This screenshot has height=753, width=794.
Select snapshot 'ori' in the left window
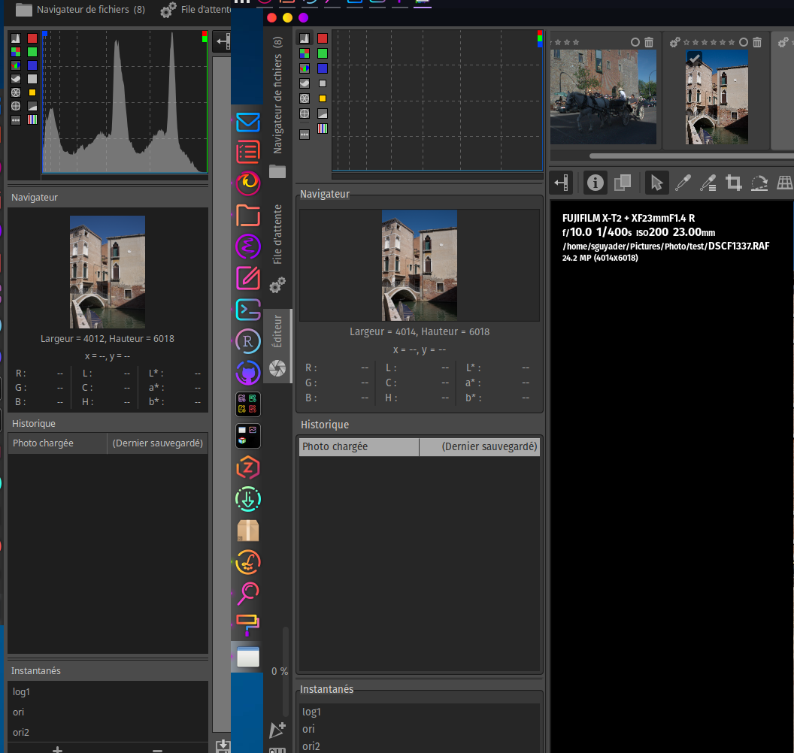click(108, 712)
